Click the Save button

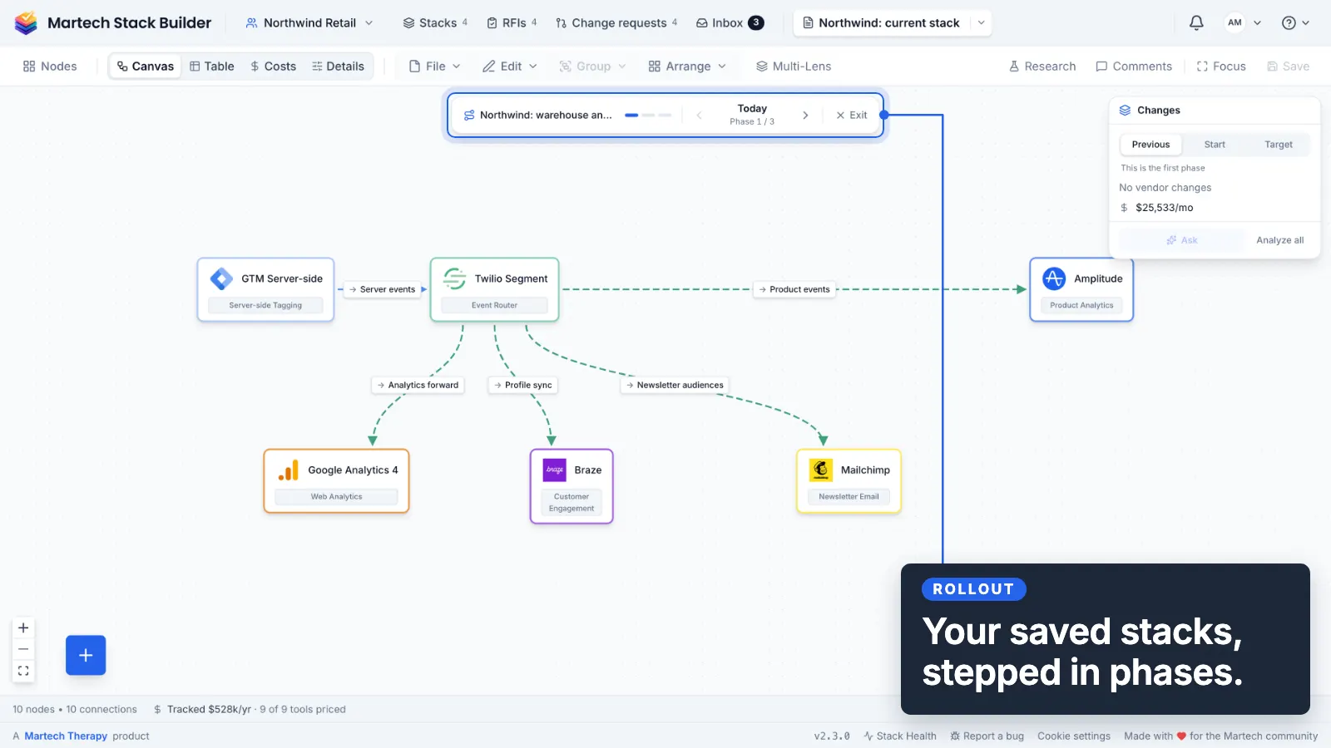click(1288, 66)
